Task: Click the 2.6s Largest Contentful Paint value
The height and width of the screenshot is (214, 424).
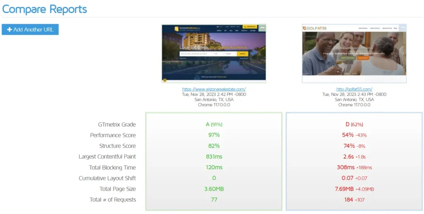Action: [349, 156]
